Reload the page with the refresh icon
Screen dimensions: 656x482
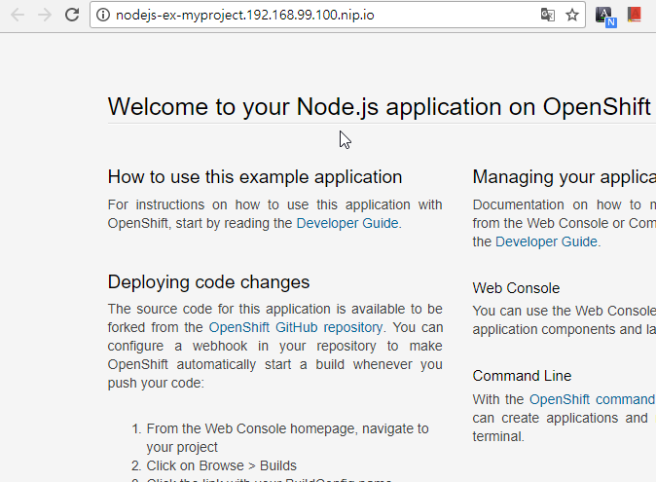click(72, 15)
